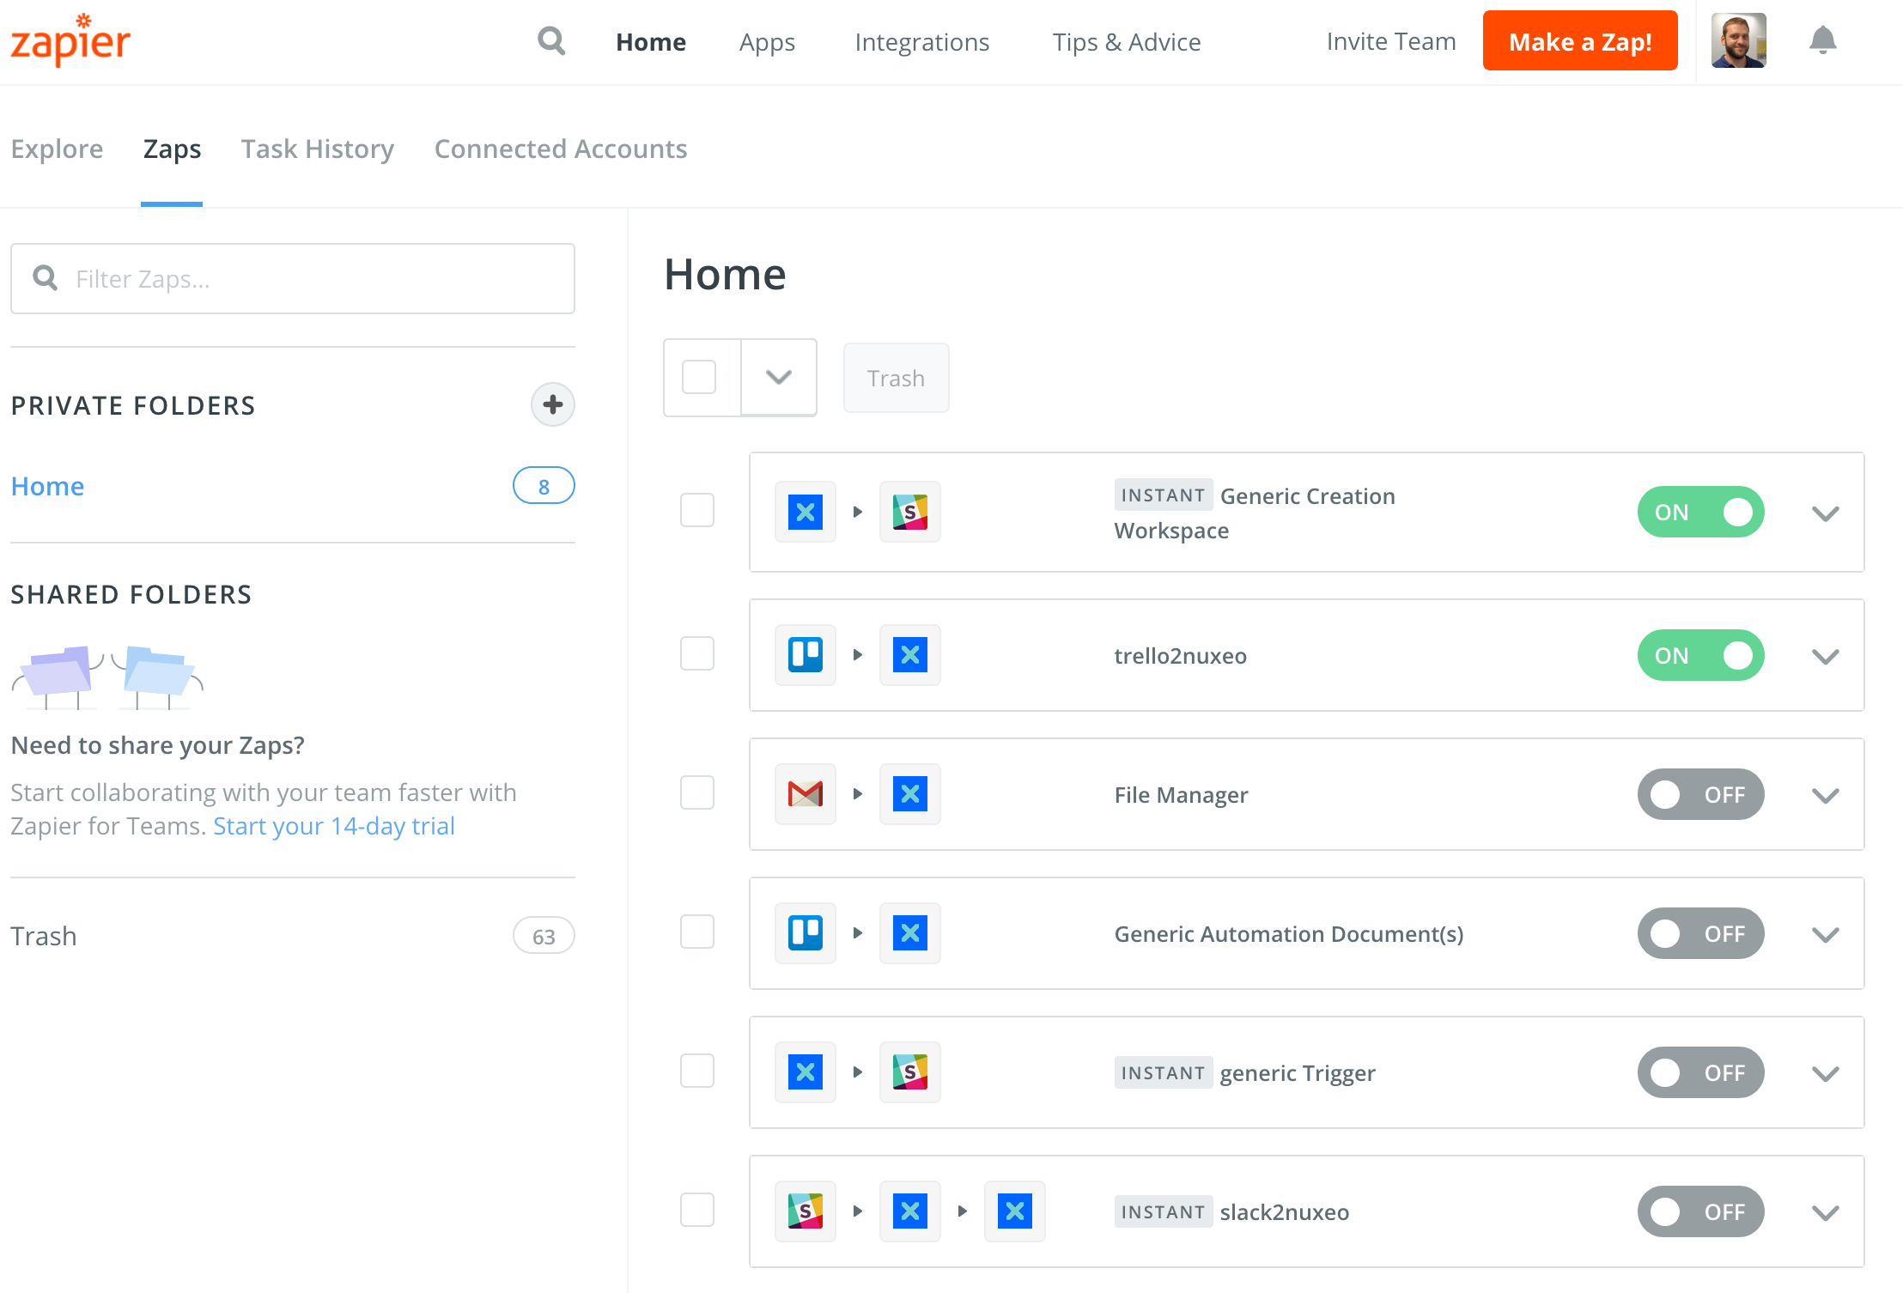This screenshot has width=1903, height=1293.
Task: Select the Zaps tab
Action: (x=170, y=149)
